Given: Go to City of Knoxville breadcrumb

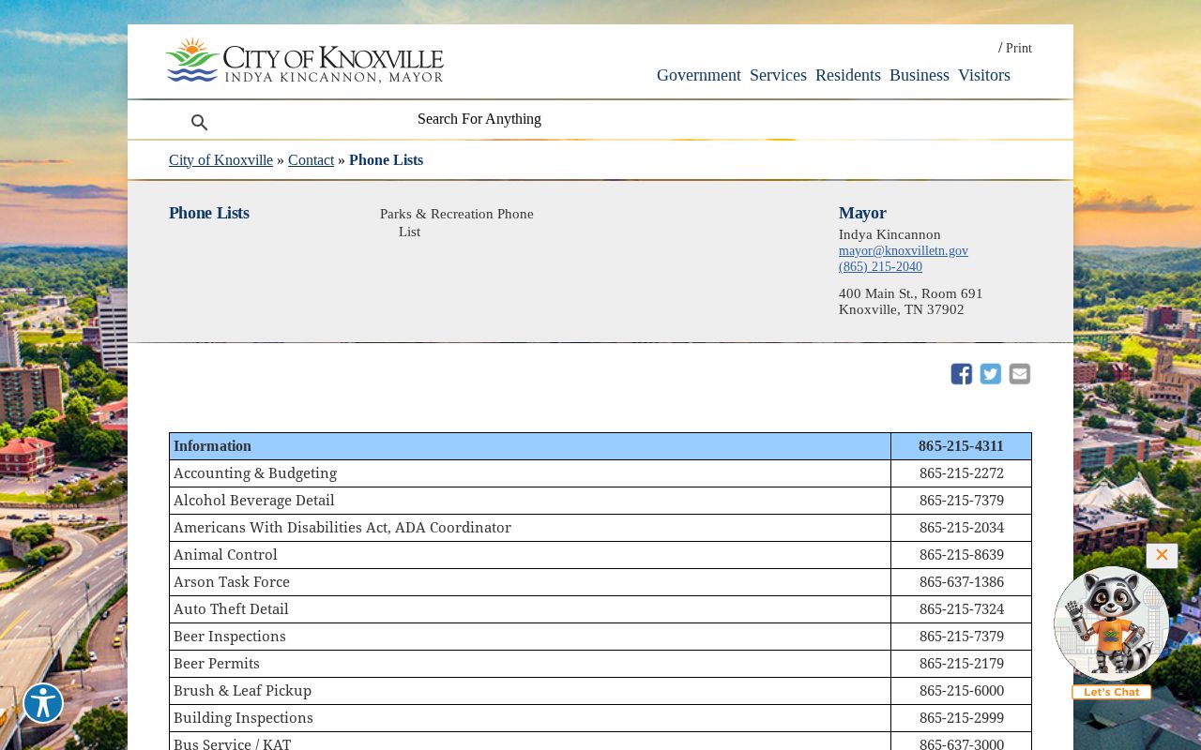Looking at the screenshot, I should [220, 160].
